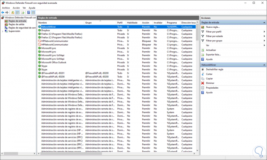267x160 pixels.
Task: Click the Up one level folder toolbar icon
Action: [x=13, y=13]
